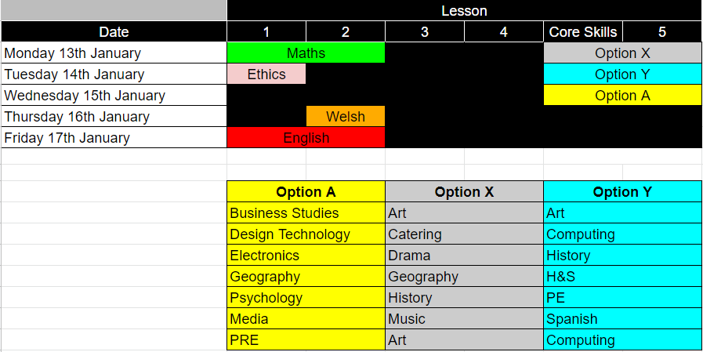703x352 pixels.
Task: Select the green Maths cell
Action: pyautogui.click(x=306, y=53)
